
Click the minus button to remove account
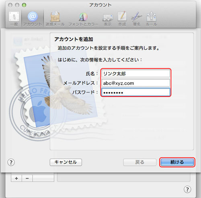[x=27, y=178]
